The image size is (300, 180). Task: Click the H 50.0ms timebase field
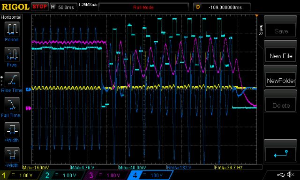(64, 7)
